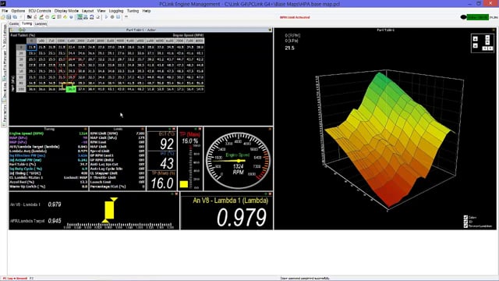Select the highlighted first fuel table cell 21.5
Viewport: 499px width, 281px height.
(x=31, y=47)
